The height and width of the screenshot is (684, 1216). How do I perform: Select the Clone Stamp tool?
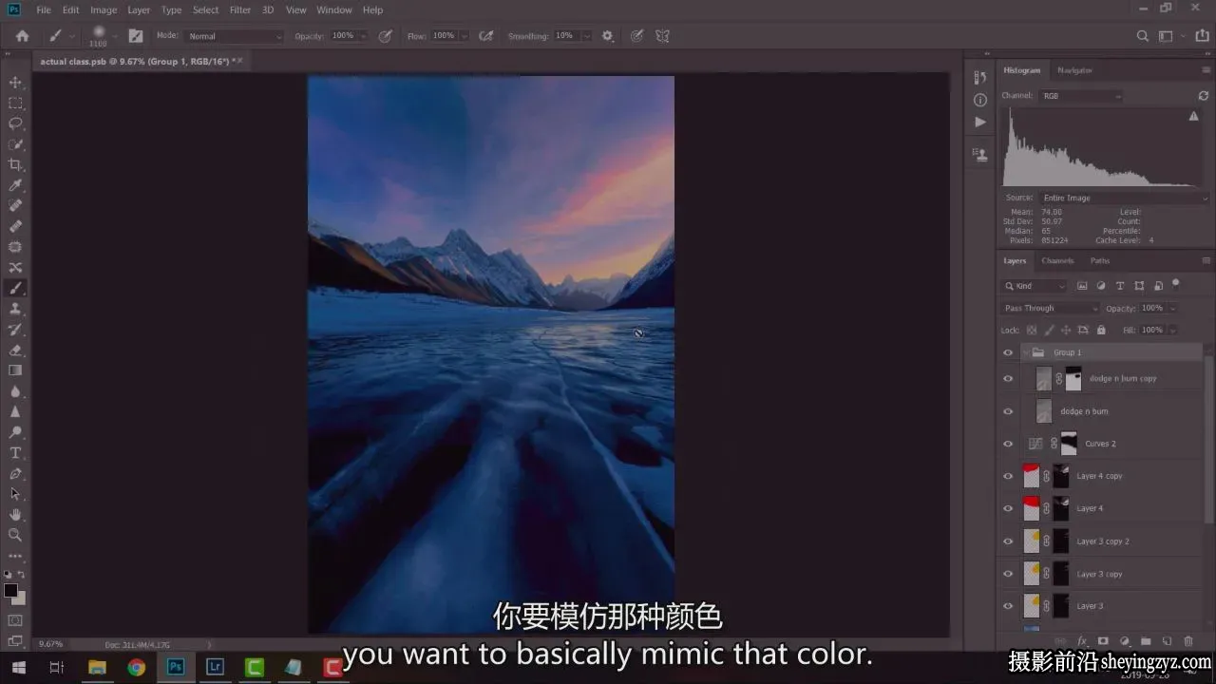tap(15, 309)
